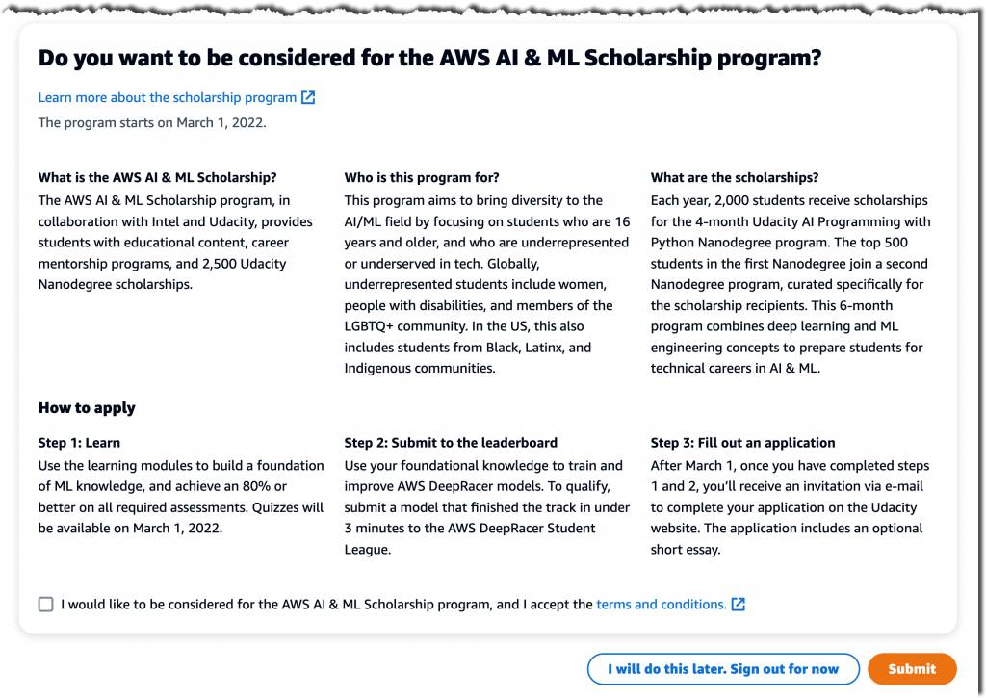Screen dimensions: 986x698
Task: Click 'I will do this later. Sign out for now'
Action: click(723, 668)
